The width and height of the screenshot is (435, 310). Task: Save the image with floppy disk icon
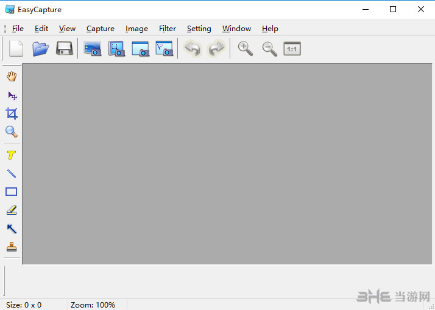[65, 49]
